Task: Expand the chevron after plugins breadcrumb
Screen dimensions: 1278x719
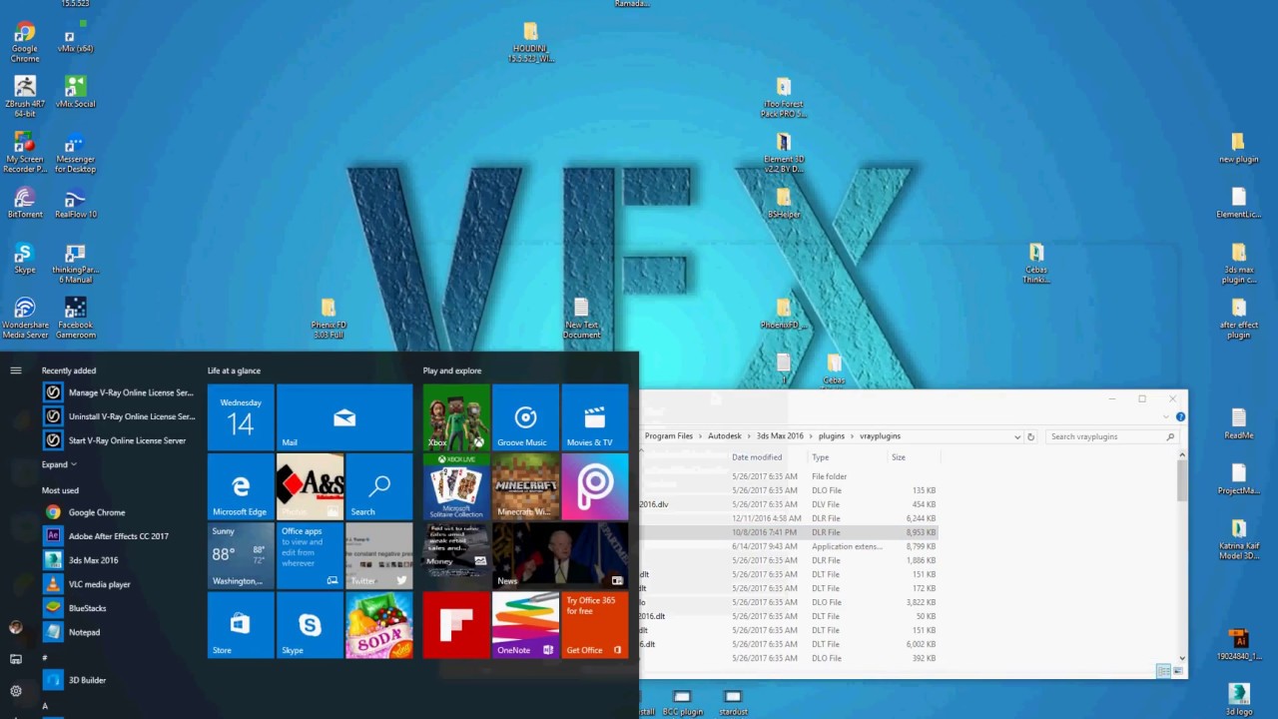Action: 852,436
